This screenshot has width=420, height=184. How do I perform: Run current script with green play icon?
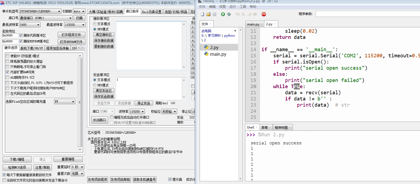click(223, 14)
